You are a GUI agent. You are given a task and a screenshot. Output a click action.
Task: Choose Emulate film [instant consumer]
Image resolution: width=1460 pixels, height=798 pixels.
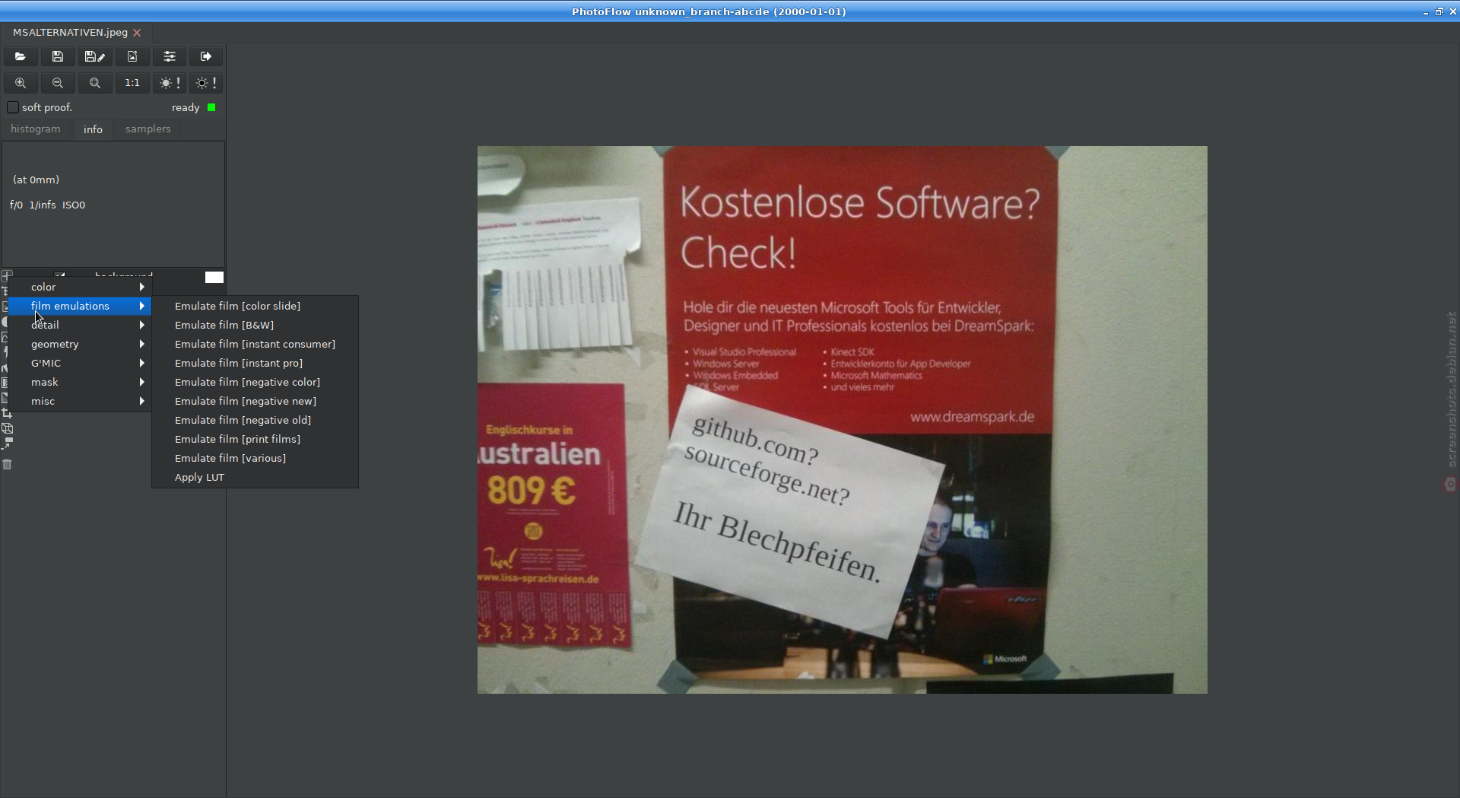tap(255, 344)
